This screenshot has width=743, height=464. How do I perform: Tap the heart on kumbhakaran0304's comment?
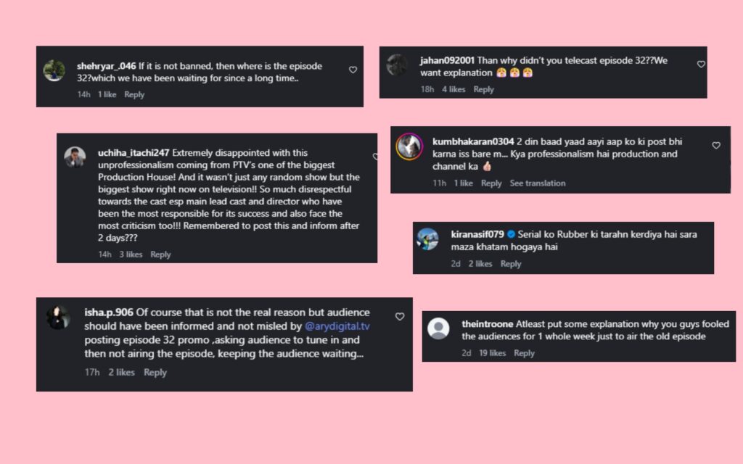tap(715, 145)
